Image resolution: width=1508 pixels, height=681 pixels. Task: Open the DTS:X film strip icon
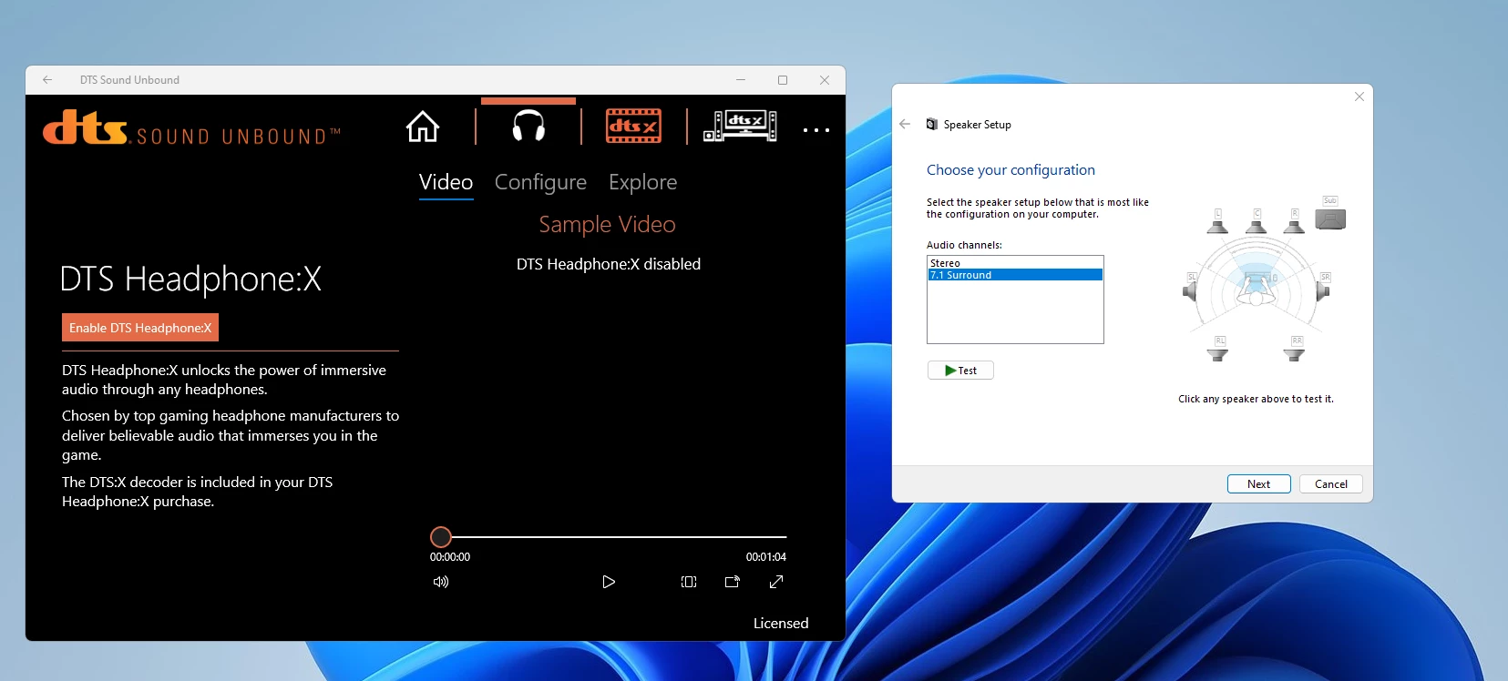coord(634,127)
